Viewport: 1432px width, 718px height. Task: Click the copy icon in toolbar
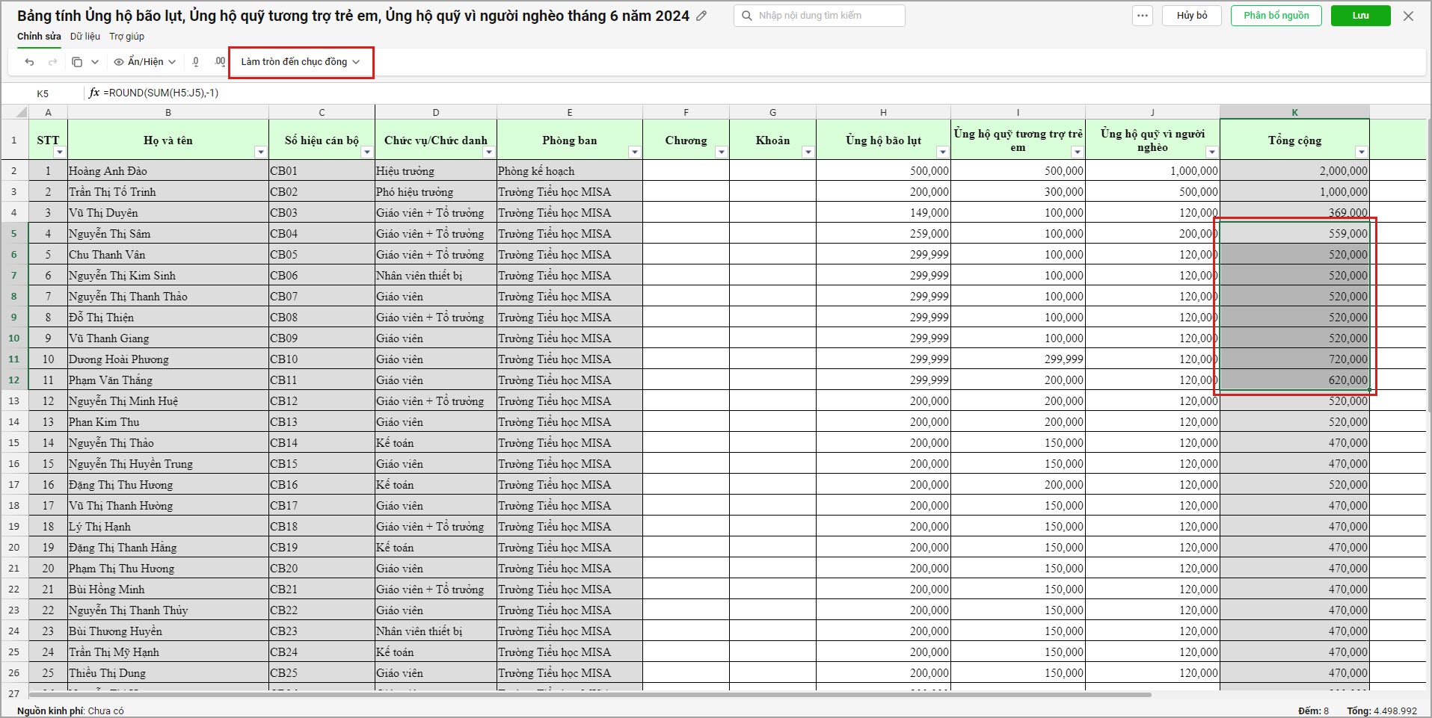pos(77,62)
